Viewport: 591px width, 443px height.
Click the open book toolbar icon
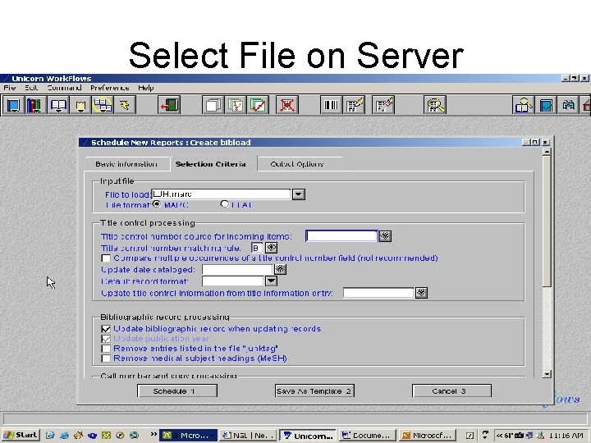tap(58, 105)
